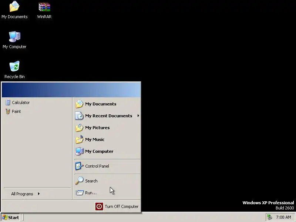This screenshot has width=296, height=222.
Task: Click My Recent Documents label text
Action: [x=108, y=116]
